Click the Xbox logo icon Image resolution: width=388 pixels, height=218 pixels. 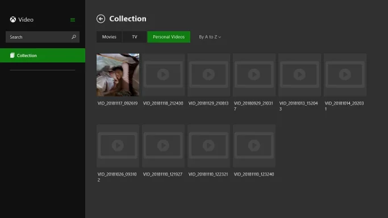coord(13,19)
